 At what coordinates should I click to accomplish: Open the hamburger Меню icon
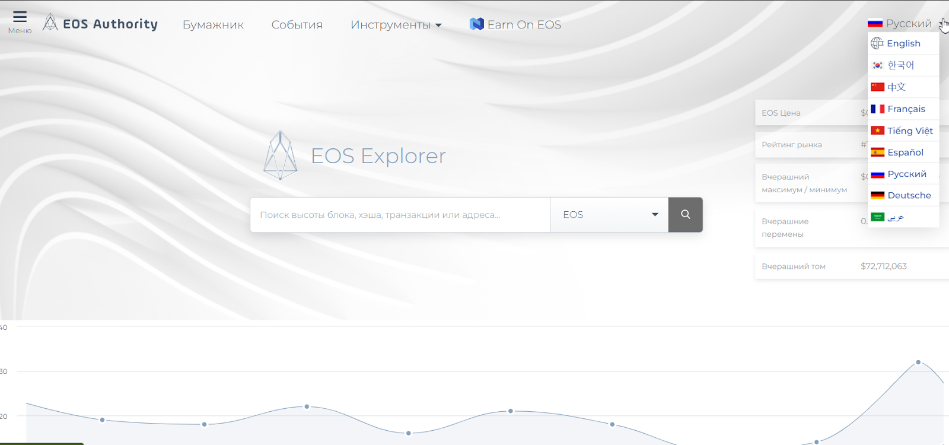coord(20,17)
